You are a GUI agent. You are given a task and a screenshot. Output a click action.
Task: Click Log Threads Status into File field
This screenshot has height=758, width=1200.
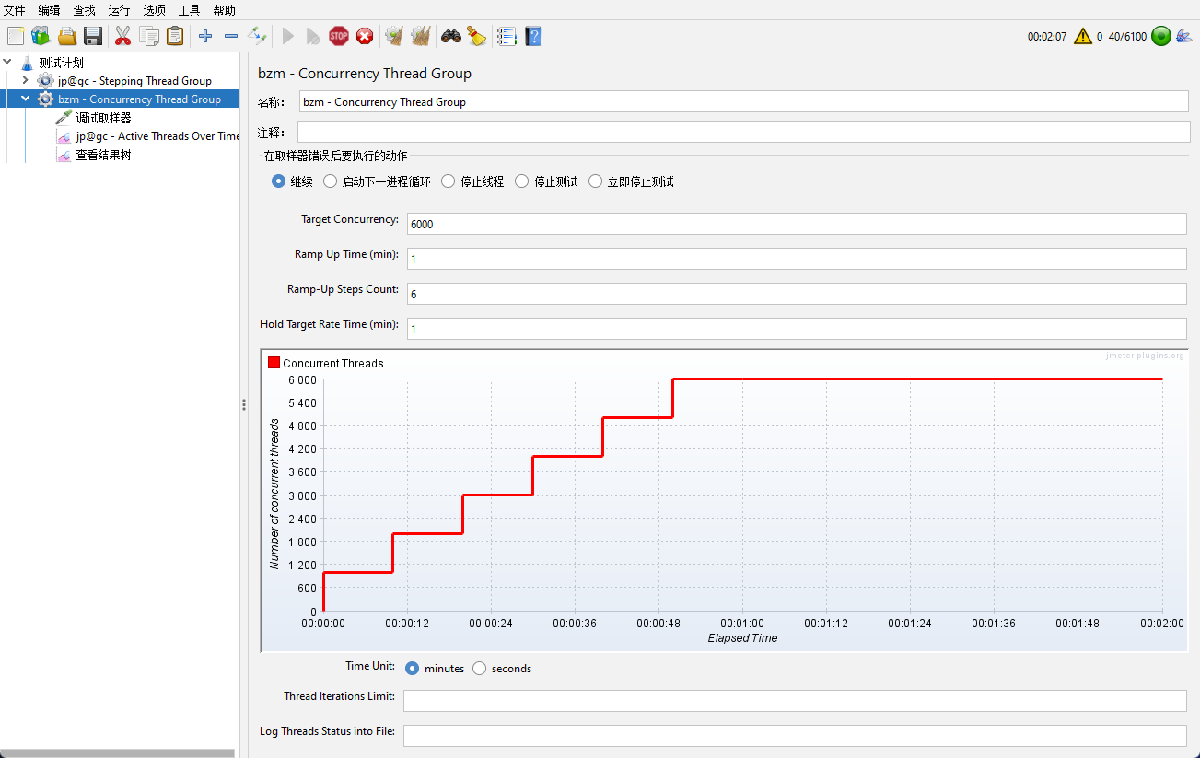coord(795,736)
